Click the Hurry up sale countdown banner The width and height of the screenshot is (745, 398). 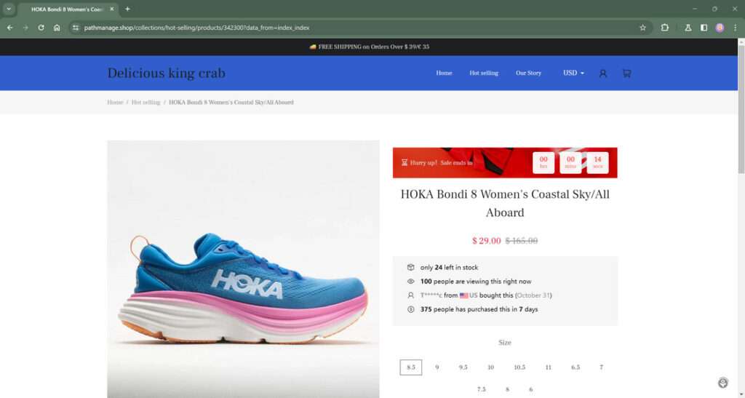(505, 162)
